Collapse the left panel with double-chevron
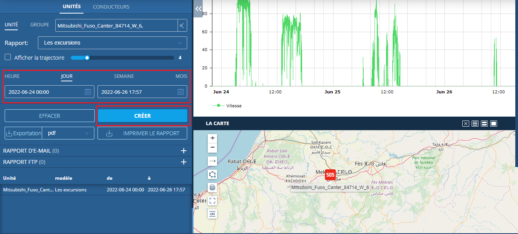This screenshot has width=518, height=234. 198,9
